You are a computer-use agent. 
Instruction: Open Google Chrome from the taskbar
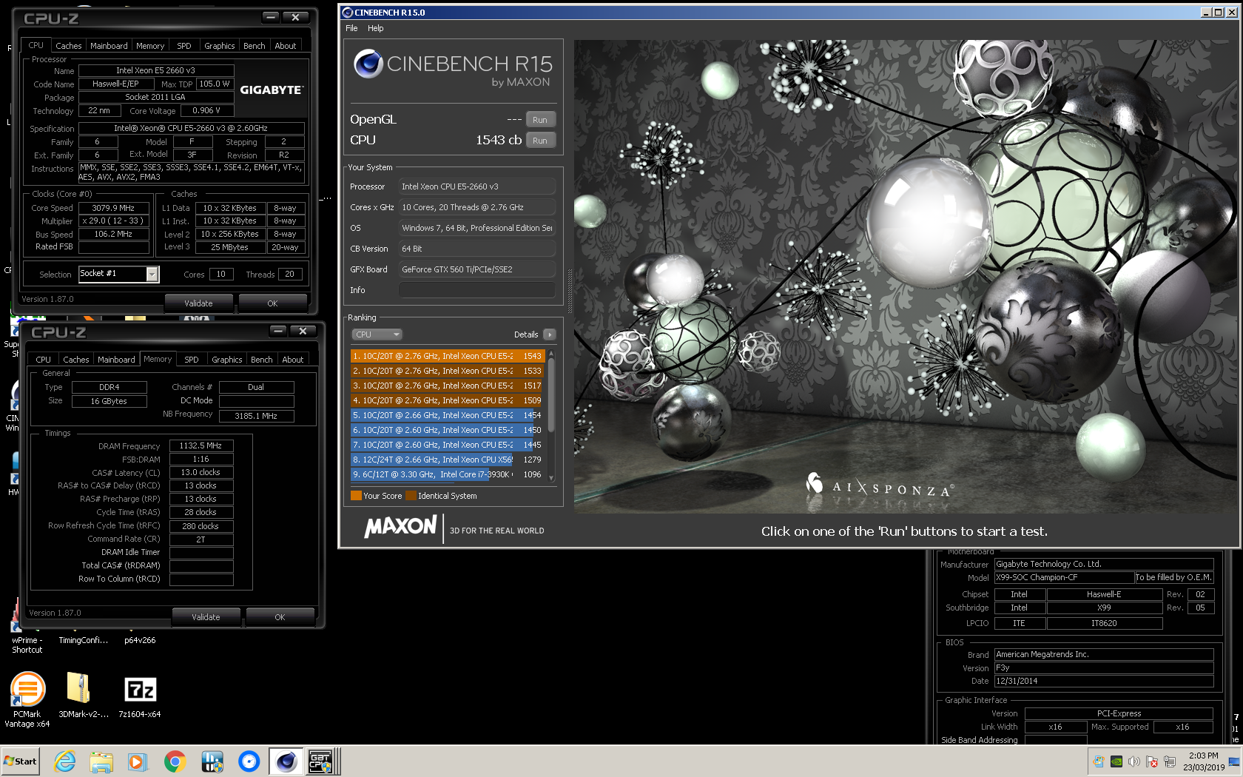175,761
